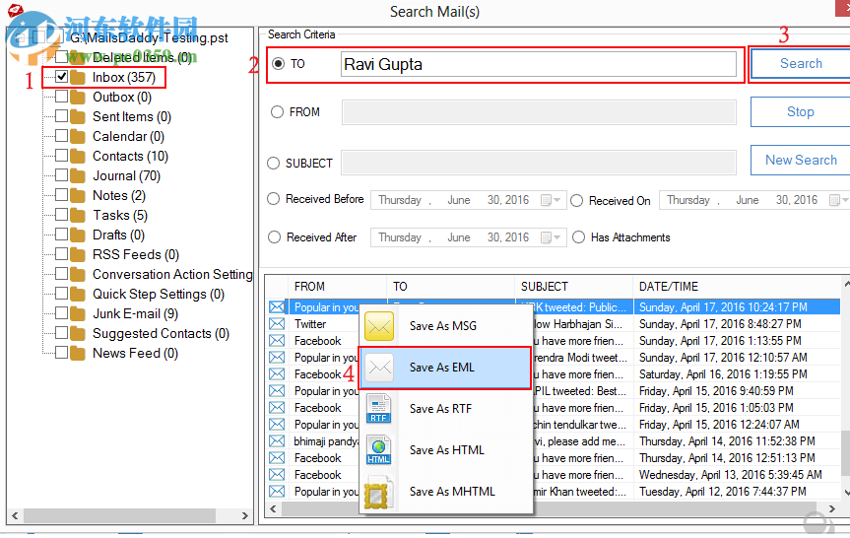Select the FROM radio button

click(277, 112)
